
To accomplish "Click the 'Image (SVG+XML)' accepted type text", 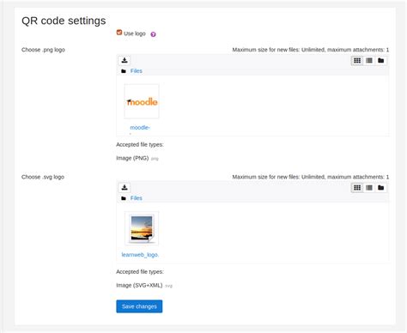I will 139,285.
